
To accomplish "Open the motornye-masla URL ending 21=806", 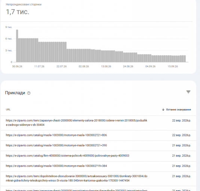I will (98, 135).
